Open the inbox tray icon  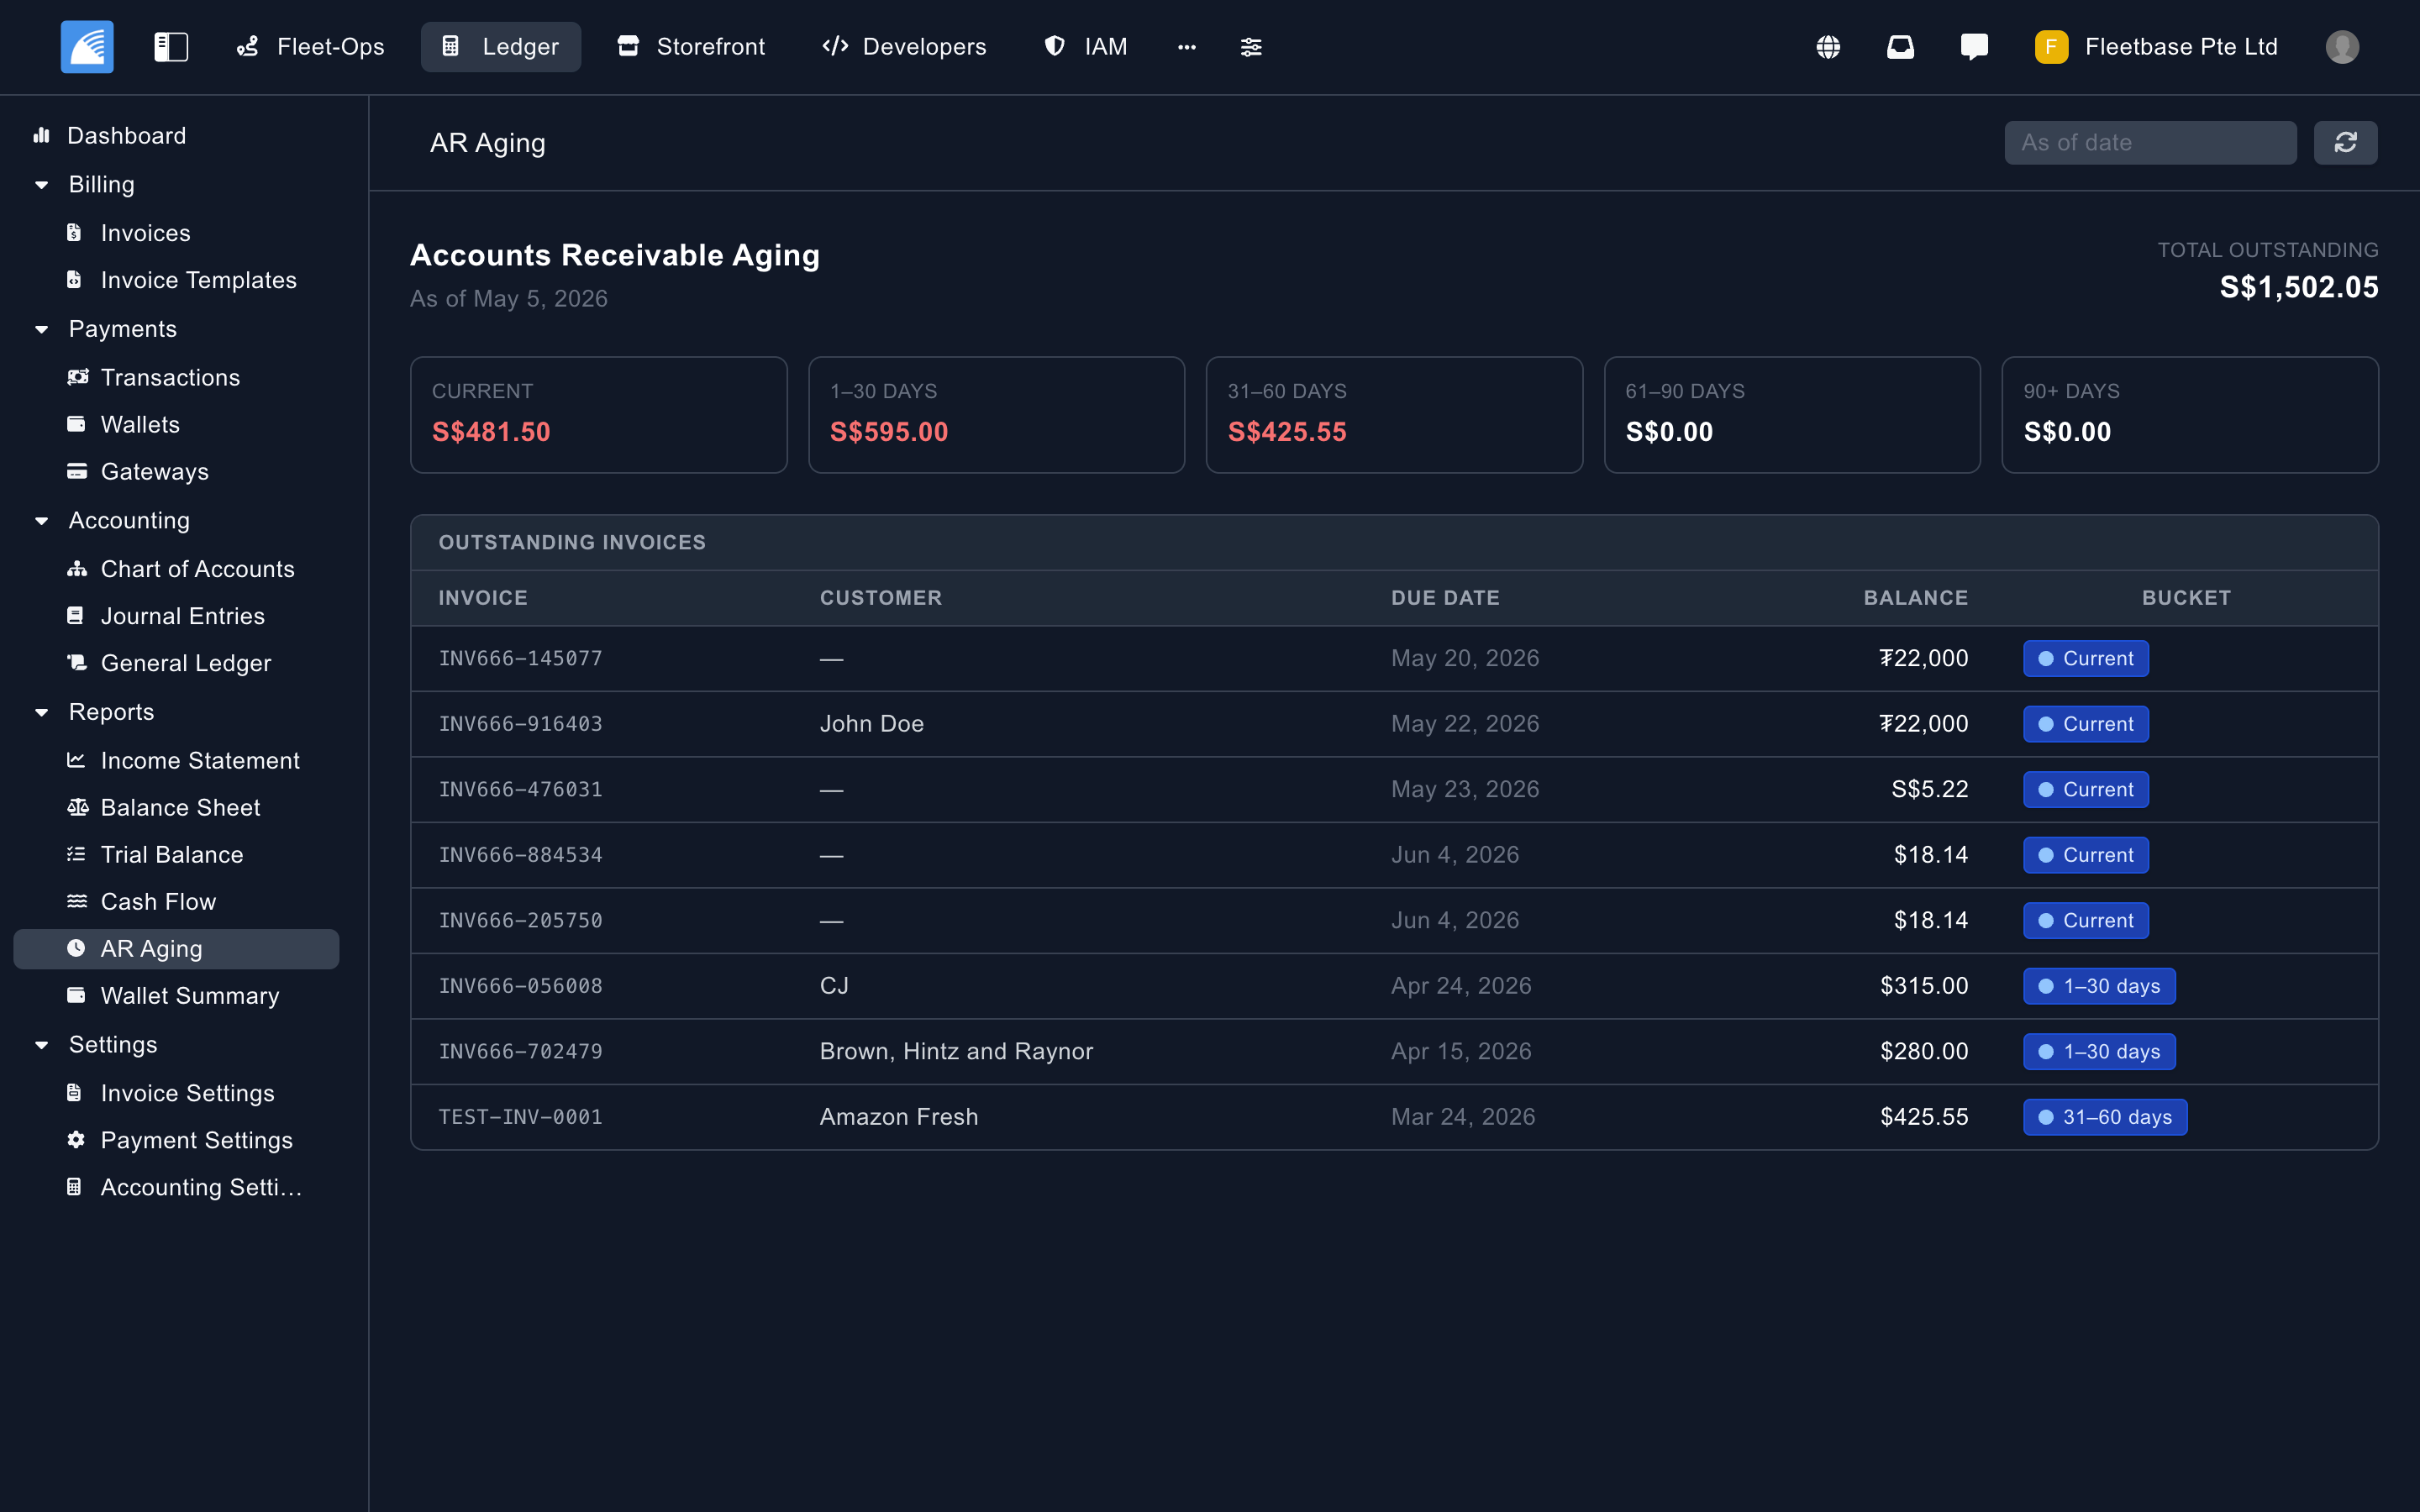tap(1900, 47)
